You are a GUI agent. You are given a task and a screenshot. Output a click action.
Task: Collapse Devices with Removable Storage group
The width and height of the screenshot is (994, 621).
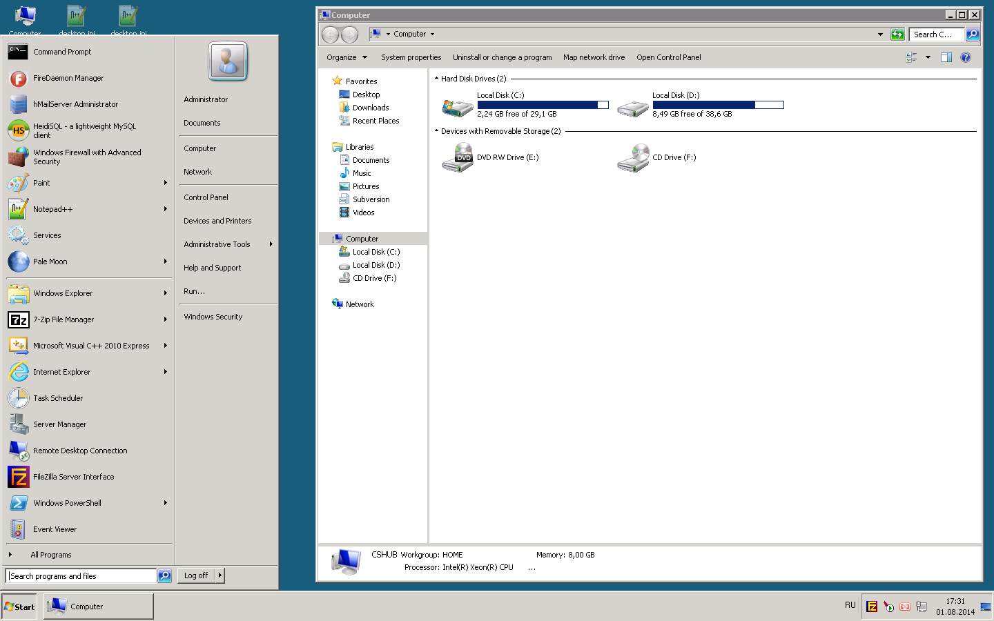point(436,131)
